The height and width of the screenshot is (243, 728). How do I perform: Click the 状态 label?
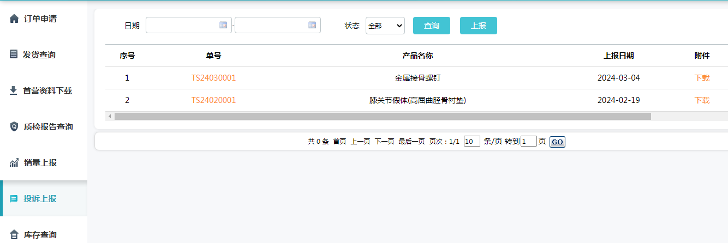point(352,26)
